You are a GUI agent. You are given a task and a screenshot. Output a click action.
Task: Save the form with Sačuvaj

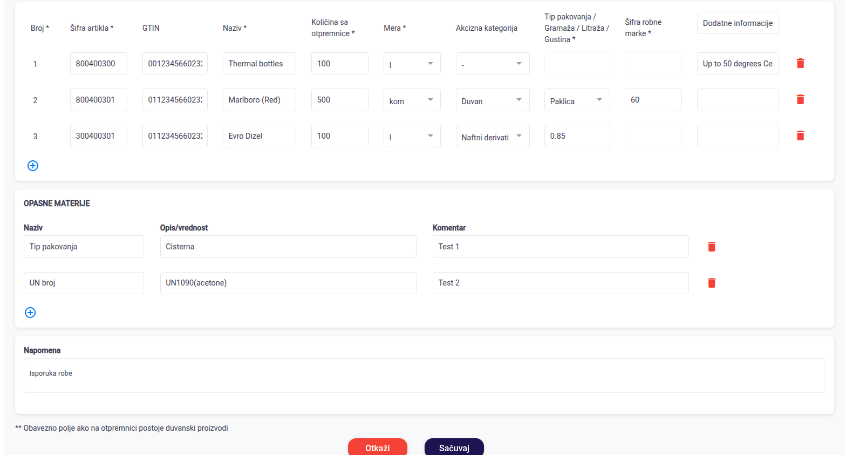pos(454,447)
